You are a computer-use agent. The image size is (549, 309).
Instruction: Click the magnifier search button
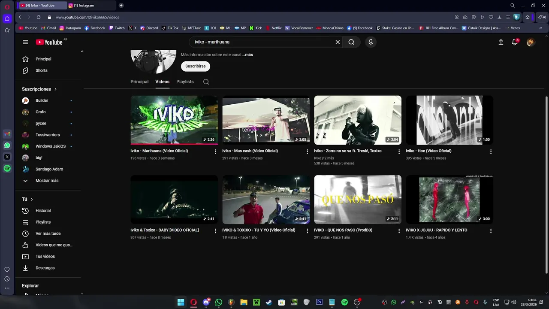(351, 42)
